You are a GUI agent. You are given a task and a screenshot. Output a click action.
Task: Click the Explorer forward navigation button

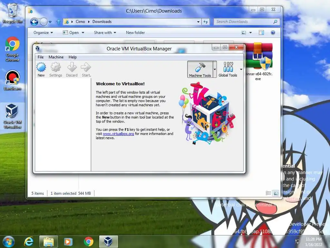[44, 22]
